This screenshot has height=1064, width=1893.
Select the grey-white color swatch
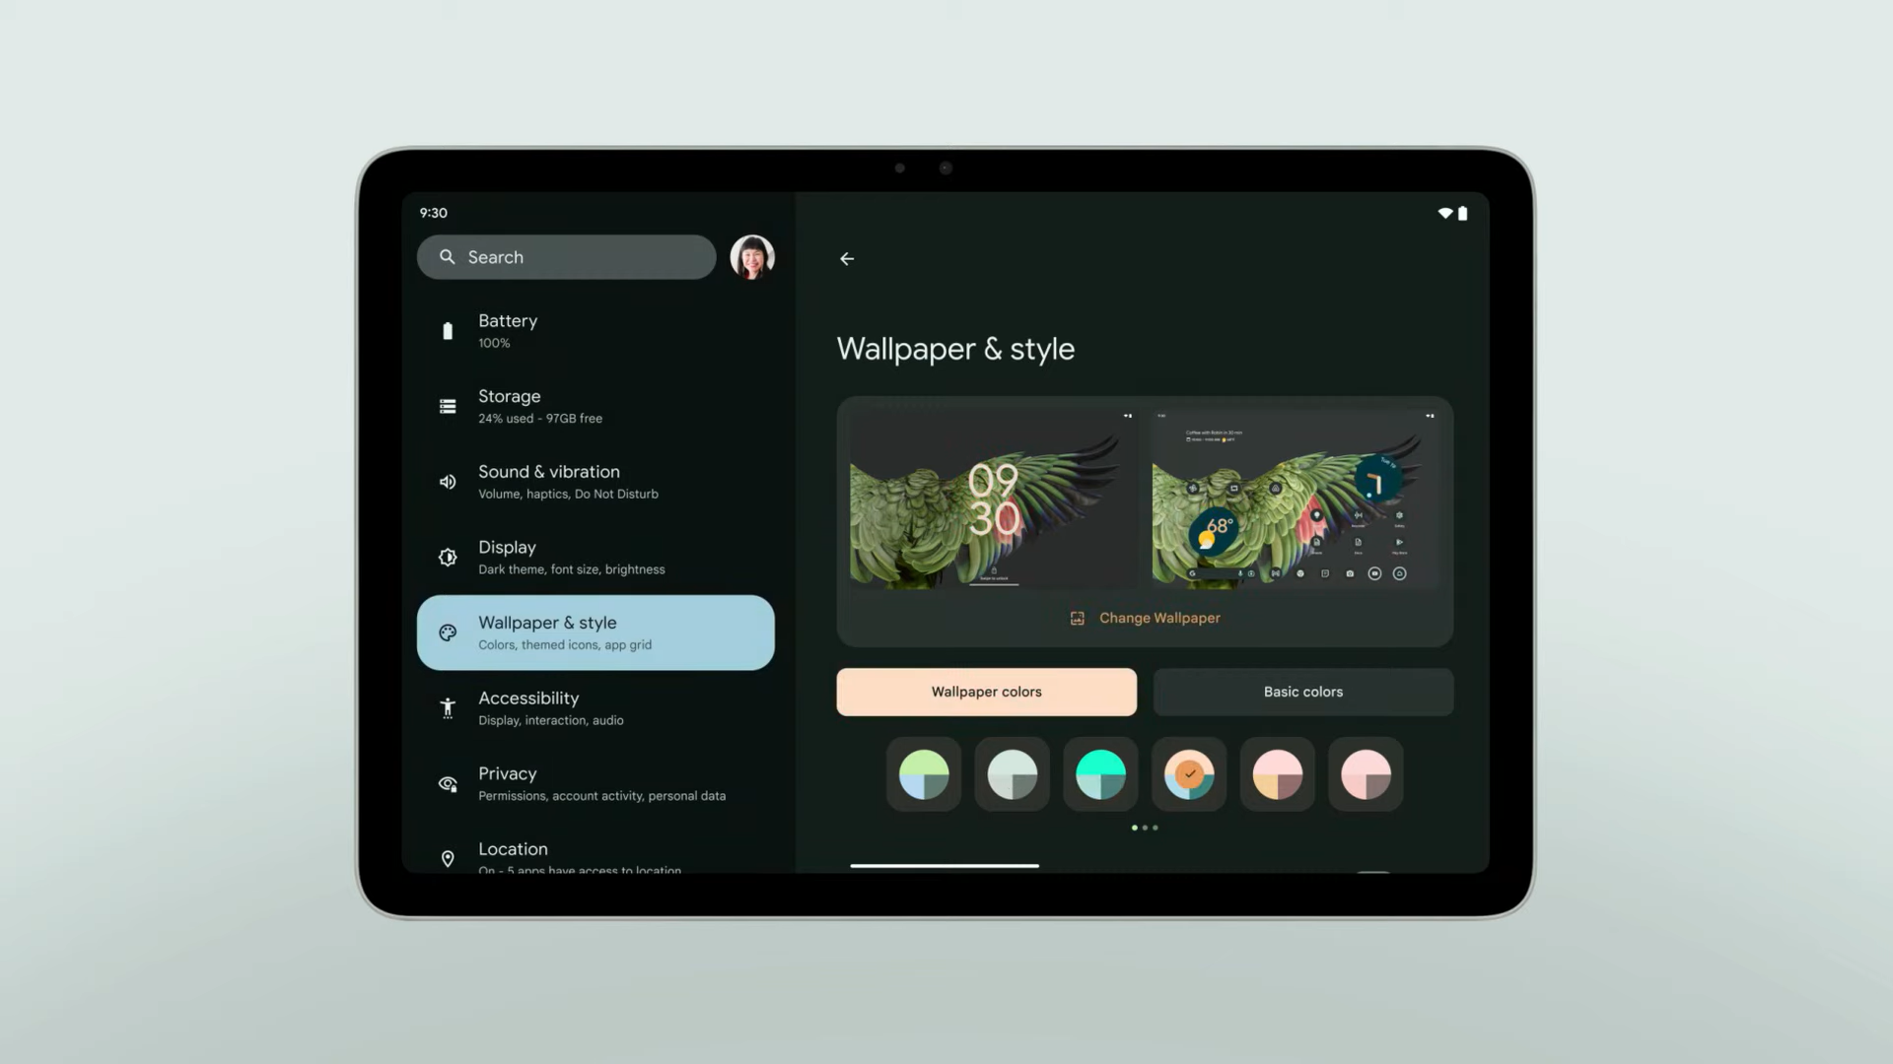coord(1013,773)
